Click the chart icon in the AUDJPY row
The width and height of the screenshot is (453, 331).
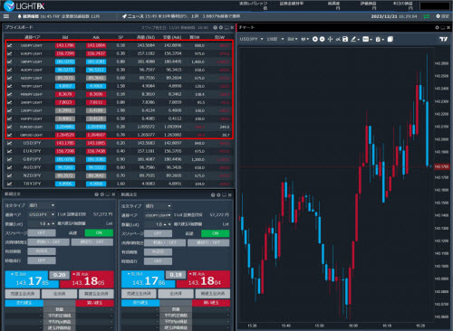[9, 167]
